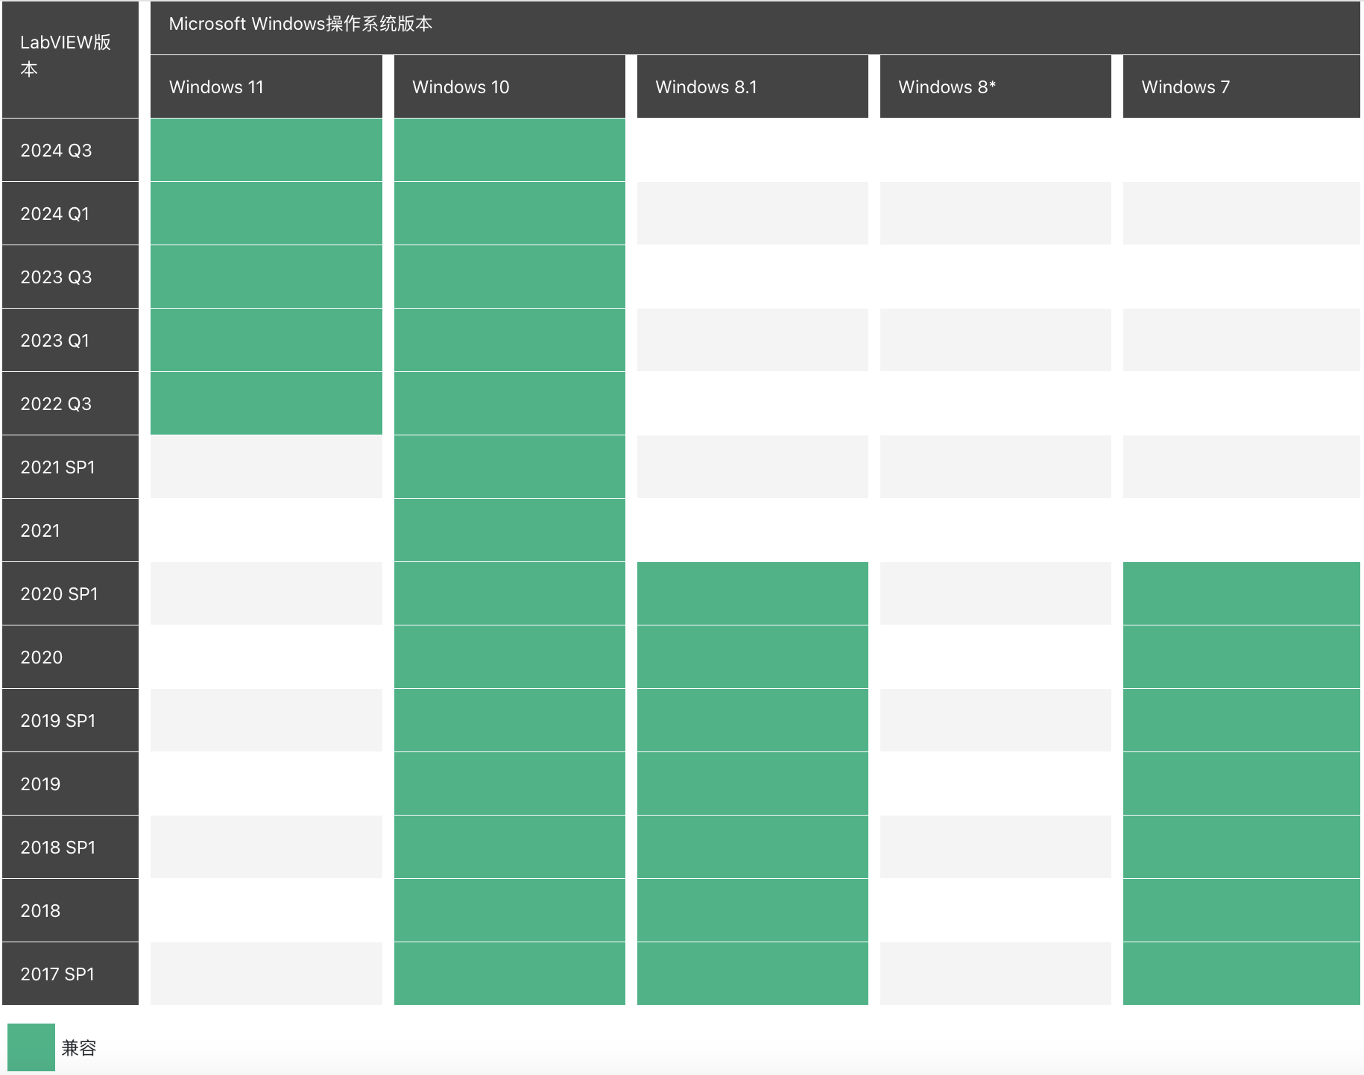Click green cell for 2021 under Windows 10

(x=510, y=530)
